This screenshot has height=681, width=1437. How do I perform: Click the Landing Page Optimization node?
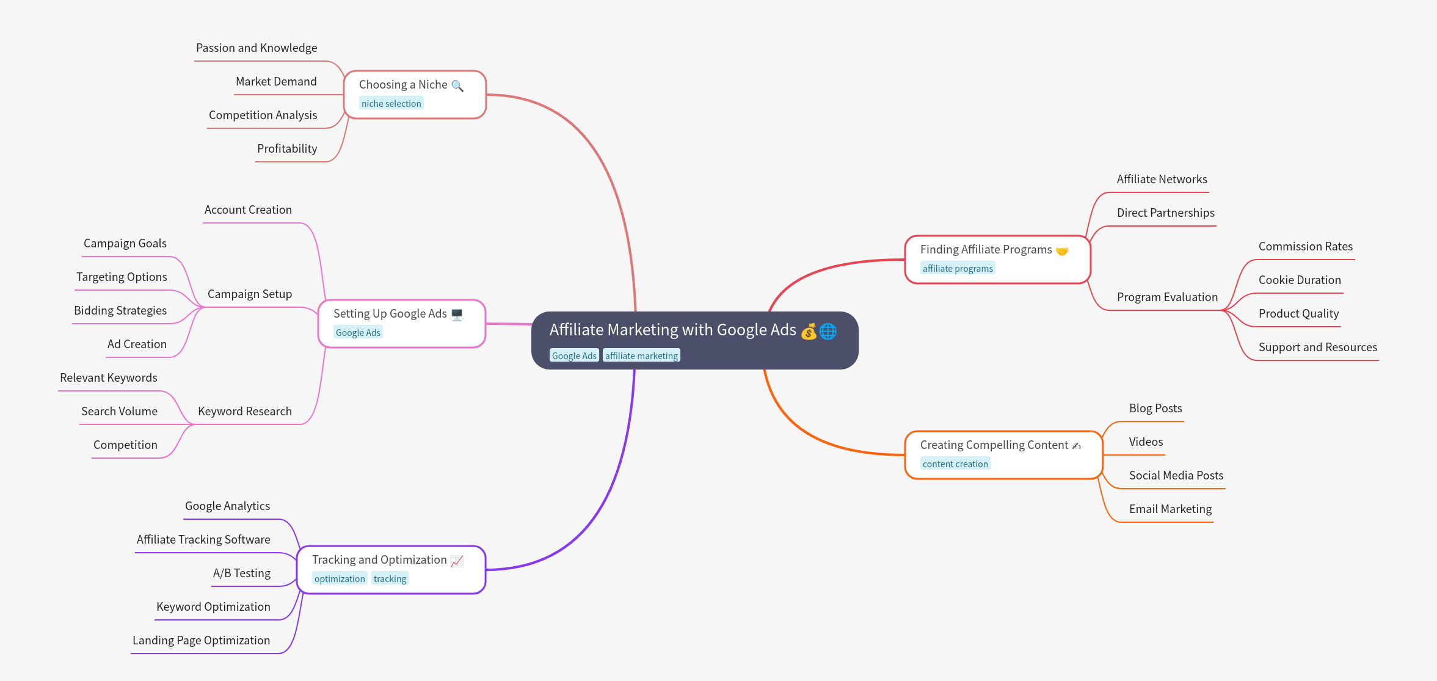click(x=201, y=641)
